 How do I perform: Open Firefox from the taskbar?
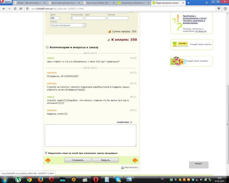[x=40, y=179]
